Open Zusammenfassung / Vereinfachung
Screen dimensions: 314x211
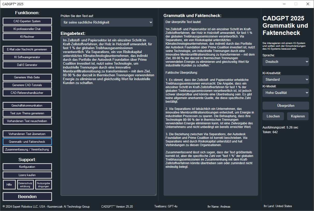pyautogui.click(x=27, y=149)
